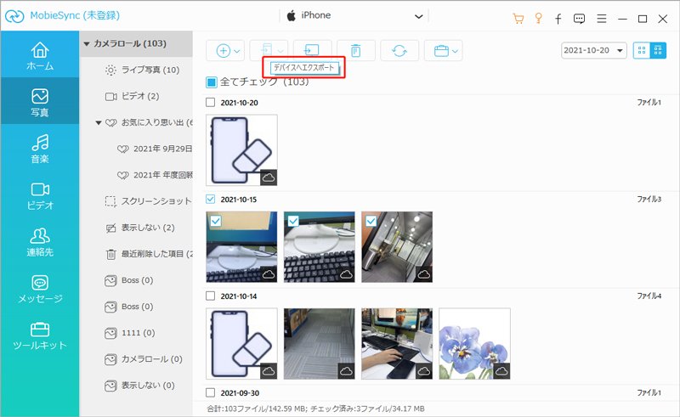Uncheck first 2021-10-15 photo's checkbox

[216, 221]
